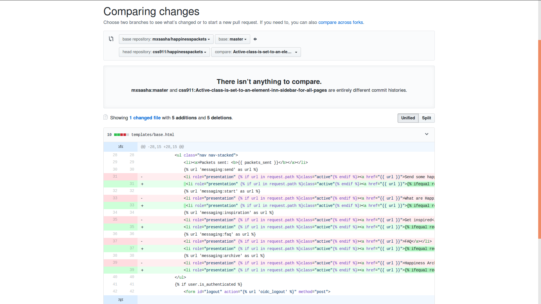Open base: master branch dropdown
541x304 pixels.
pyautogui.click(x=232, y=39)
